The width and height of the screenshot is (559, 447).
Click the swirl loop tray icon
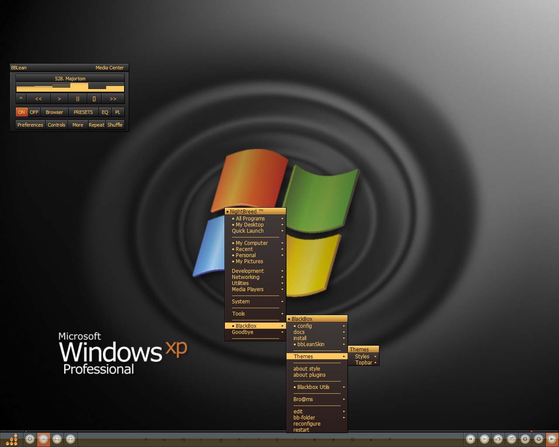498,439
